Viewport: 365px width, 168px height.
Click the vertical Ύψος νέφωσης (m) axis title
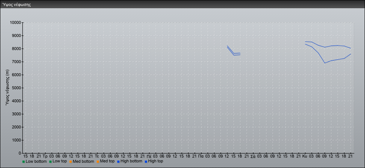7,87
